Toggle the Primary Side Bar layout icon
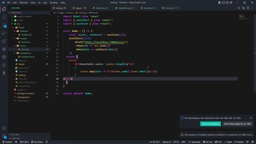256x144 pixels. pos(220,3)
